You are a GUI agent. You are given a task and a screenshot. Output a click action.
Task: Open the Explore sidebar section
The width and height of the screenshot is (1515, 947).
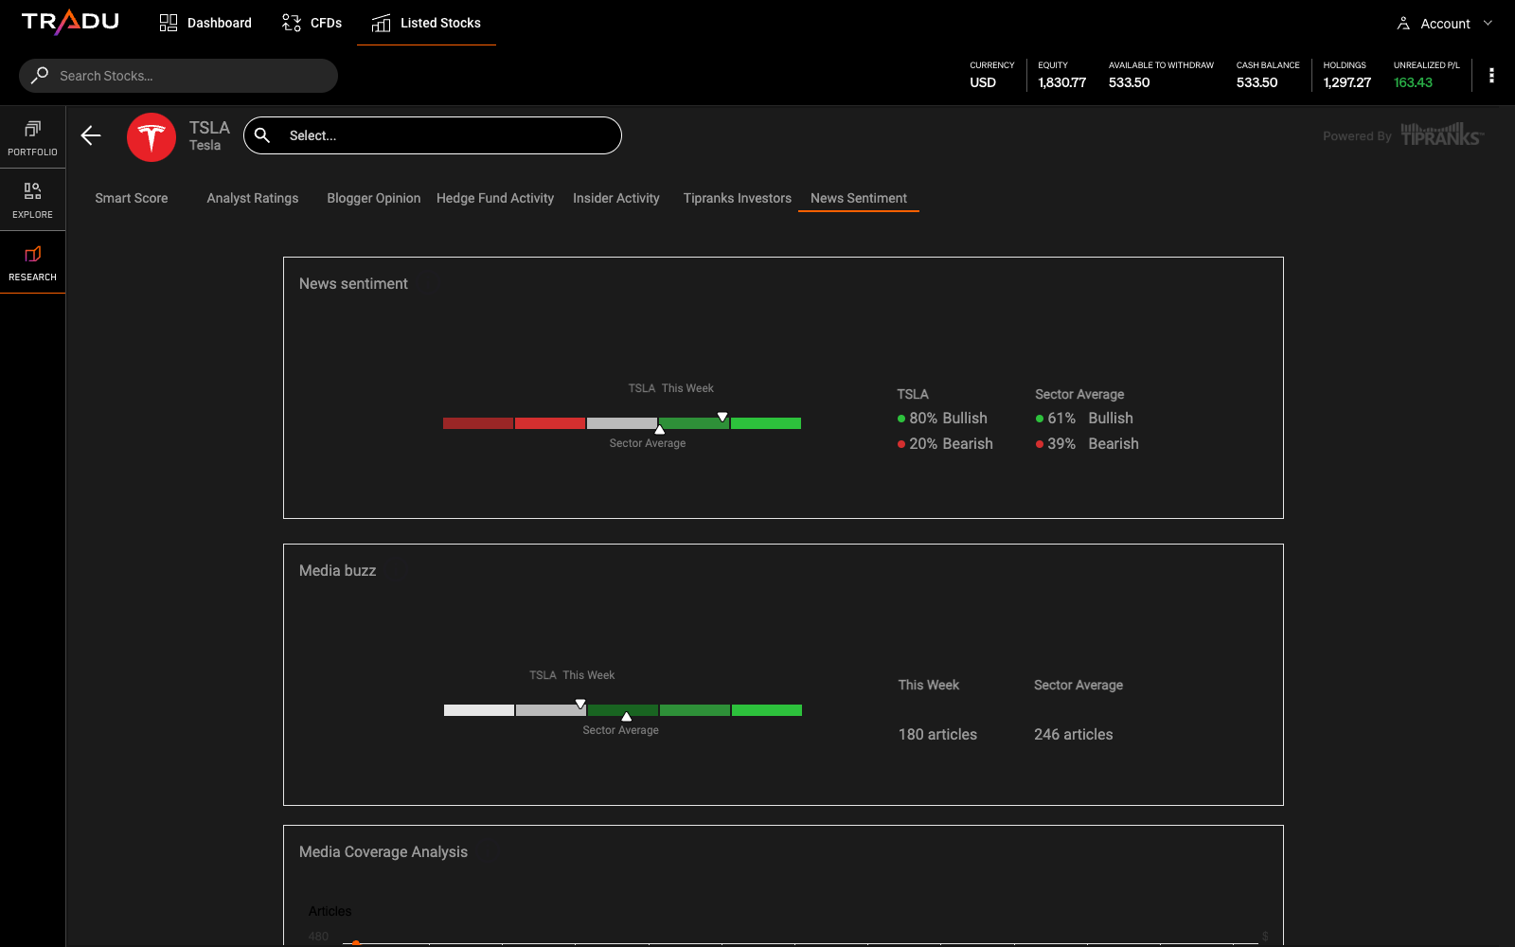(x=32, y=200)
